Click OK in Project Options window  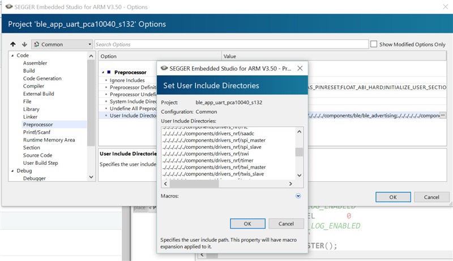pos(393,197)
